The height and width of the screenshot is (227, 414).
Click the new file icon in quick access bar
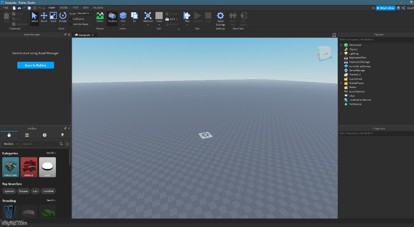pyautogui.click(x=14, y=8)
